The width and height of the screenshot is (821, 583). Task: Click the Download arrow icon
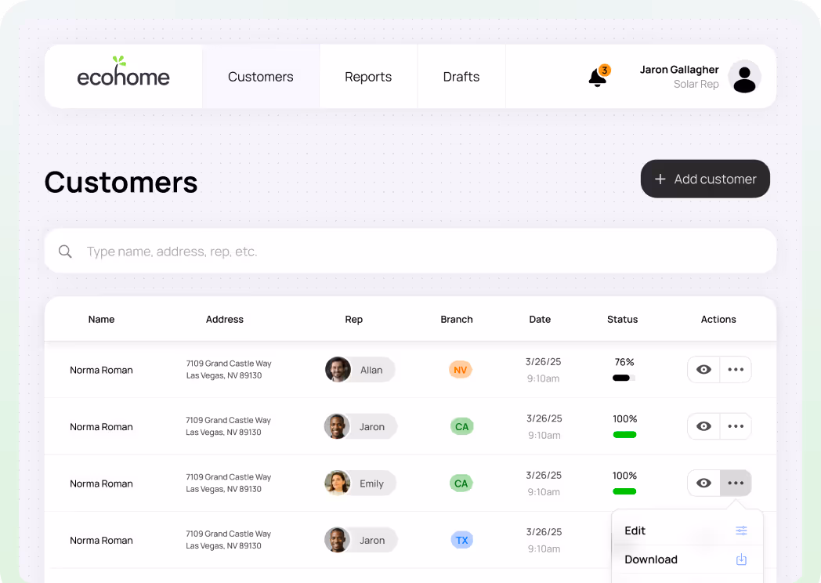coord(741,559)
